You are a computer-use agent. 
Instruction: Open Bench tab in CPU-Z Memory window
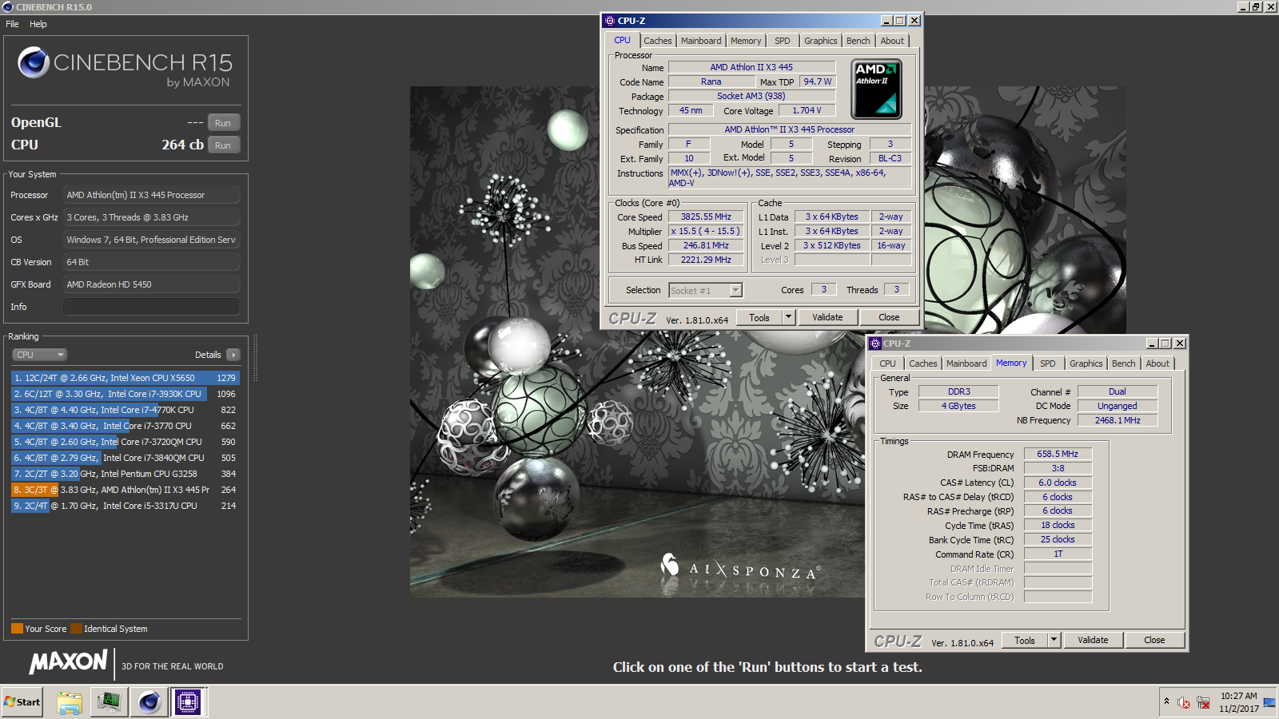pyautogui.click(x=1124, y=363)
